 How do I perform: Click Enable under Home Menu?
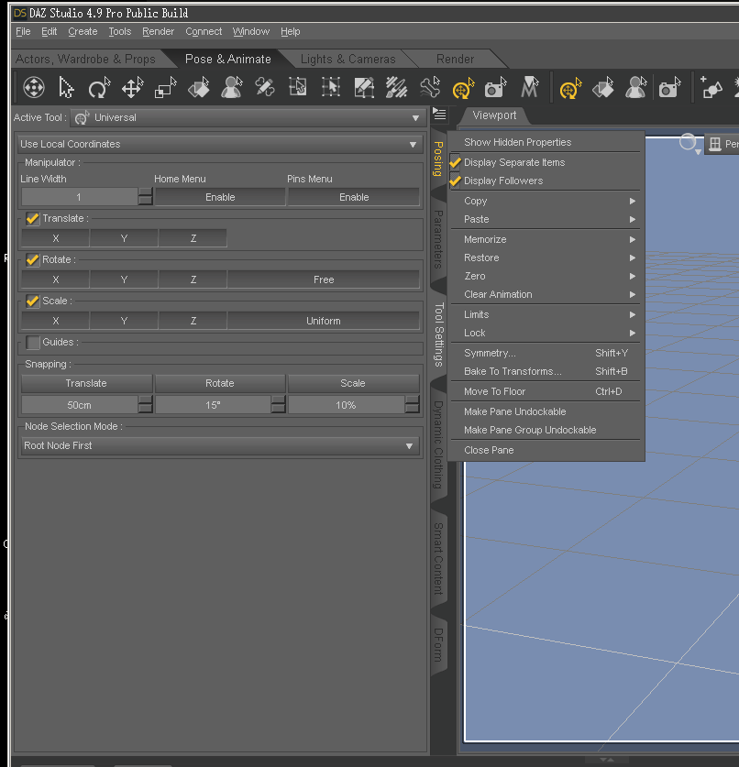(x=220, y=197)
